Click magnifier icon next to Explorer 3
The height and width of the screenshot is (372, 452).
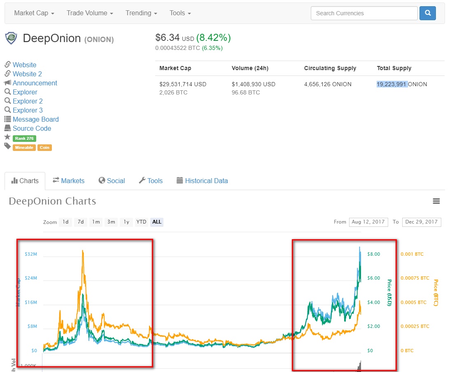7,110
